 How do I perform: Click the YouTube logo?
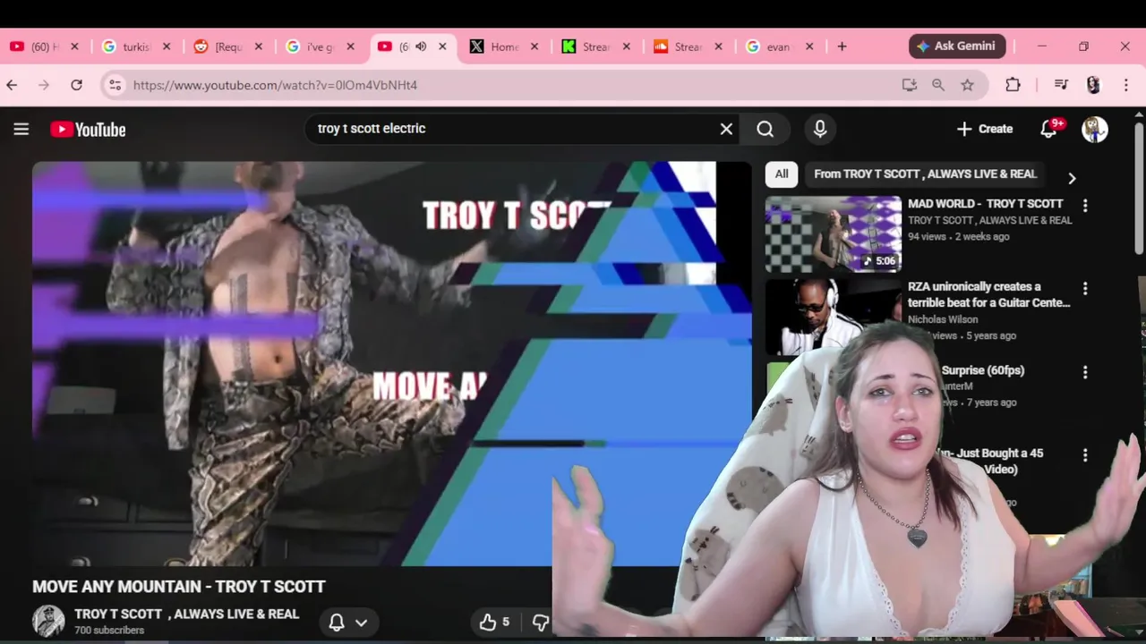point(88,130)
